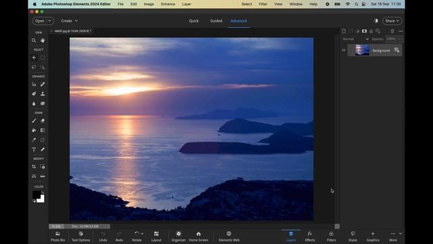Open the Effects panel

coord(310,237)
